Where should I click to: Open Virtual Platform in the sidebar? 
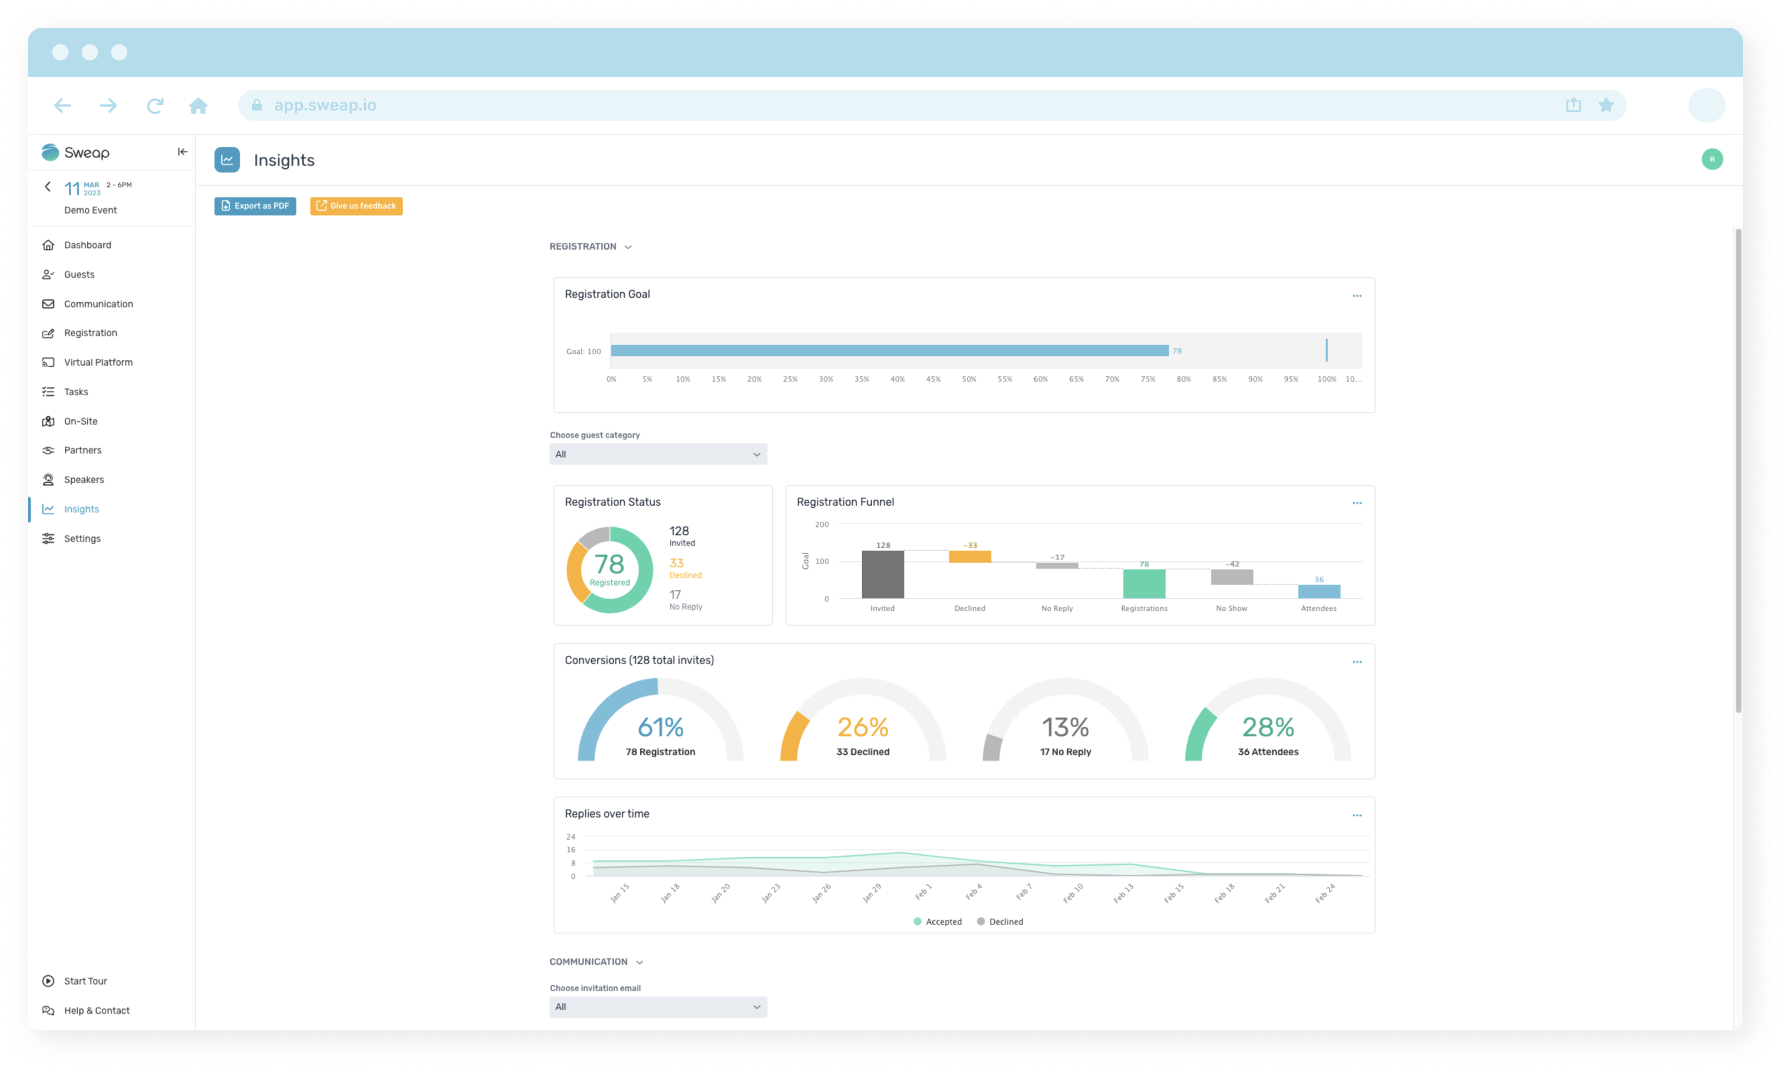tap(97, 362)
